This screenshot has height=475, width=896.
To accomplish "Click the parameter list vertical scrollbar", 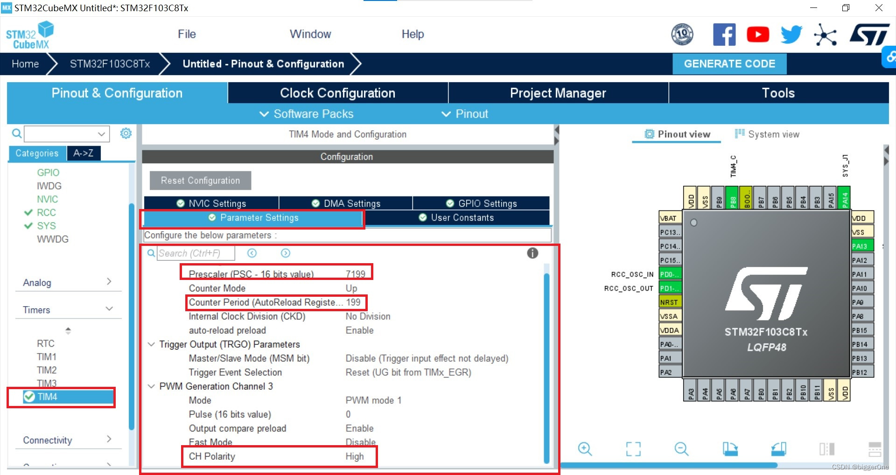I will pos(546,369).
